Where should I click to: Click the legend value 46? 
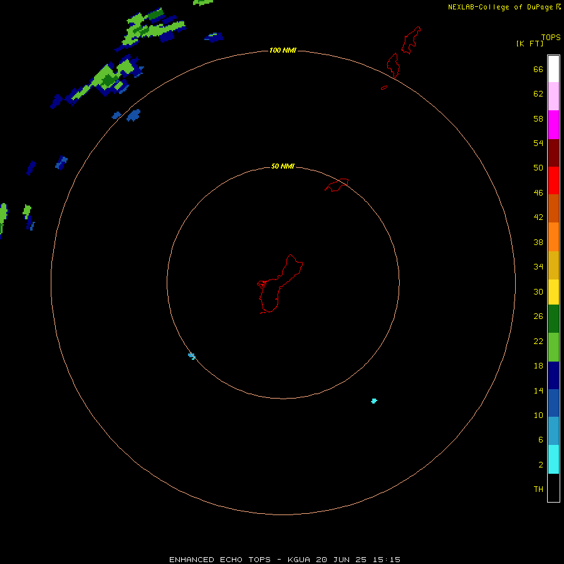[x=538, y=193]
